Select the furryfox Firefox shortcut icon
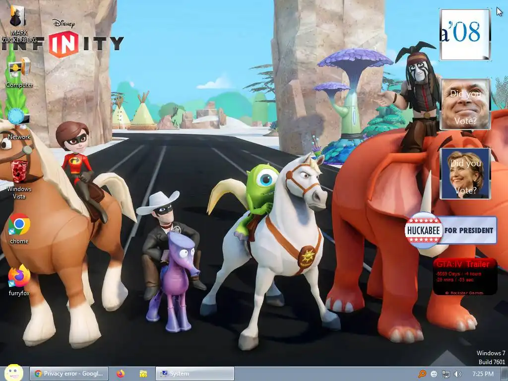 pos(19,281)
